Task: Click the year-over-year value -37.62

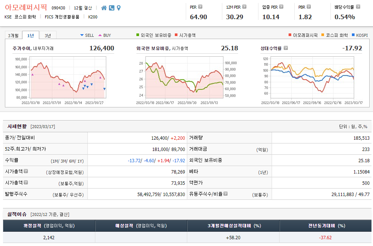Action: tap(325, 237)
